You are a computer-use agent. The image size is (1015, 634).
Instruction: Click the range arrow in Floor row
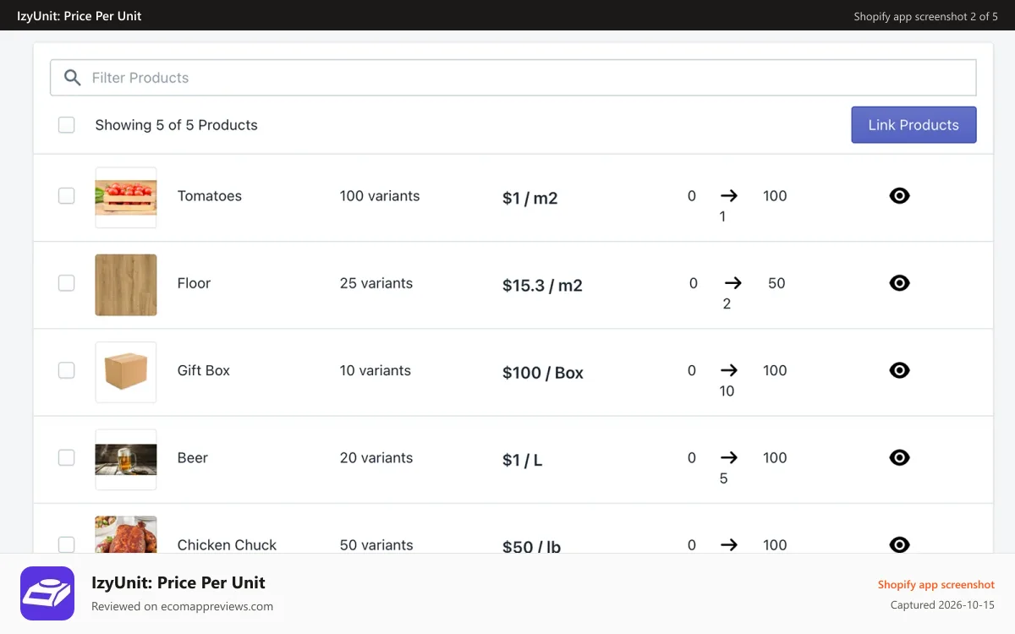click(732, 282)
